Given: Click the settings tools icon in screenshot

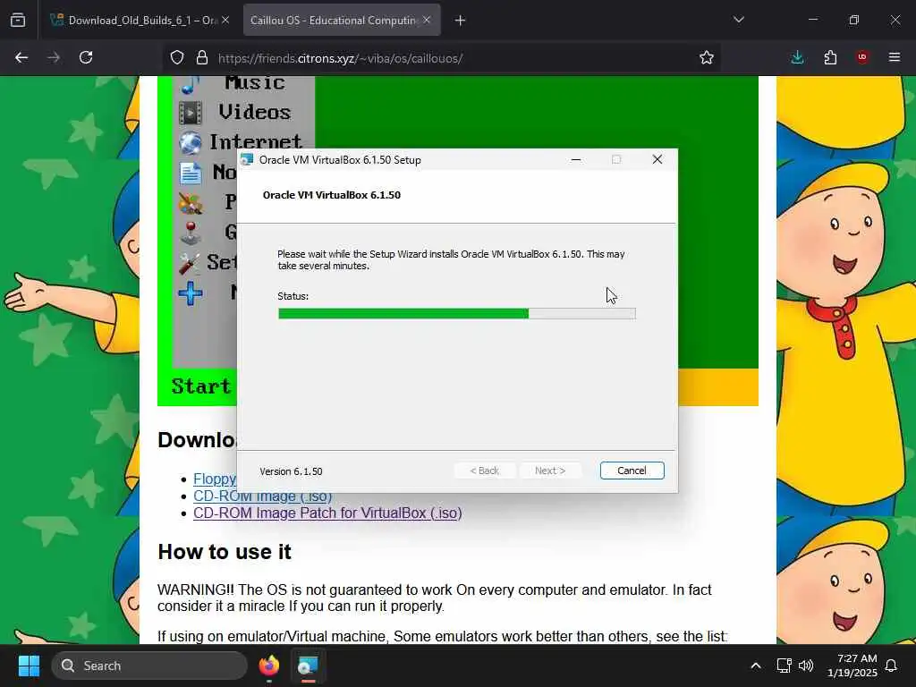Looking at the screenshot, I should 190,264.
